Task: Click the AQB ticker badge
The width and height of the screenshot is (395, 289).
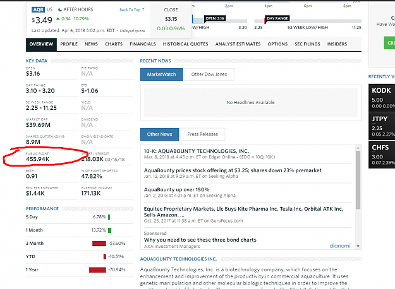Action: point(38,9)
